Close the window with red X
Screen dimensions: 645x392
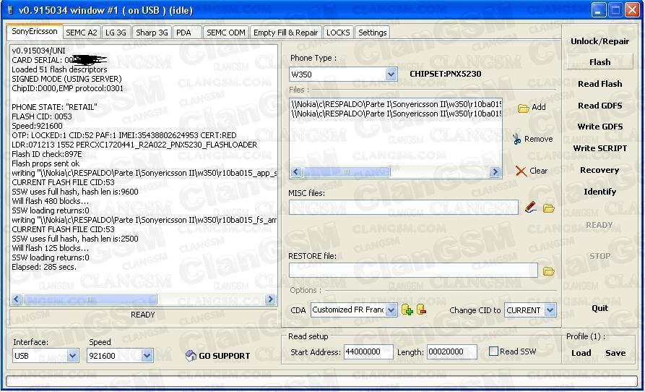(632, 10)
